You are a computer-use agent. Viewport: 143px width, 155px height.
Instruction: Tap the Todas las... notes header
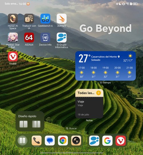pos(86,93)
